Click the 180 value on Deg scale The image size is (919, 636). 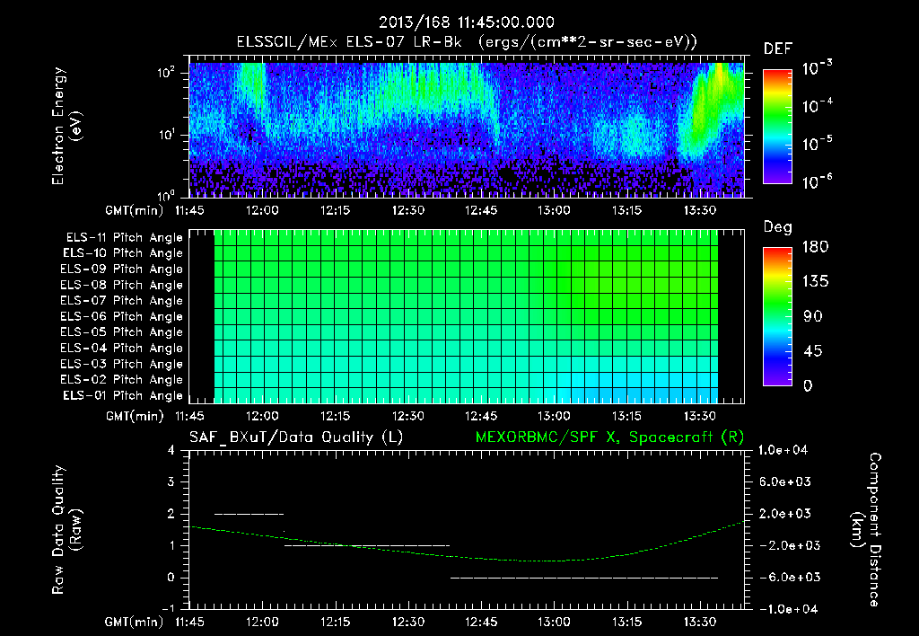pos(815,247)
